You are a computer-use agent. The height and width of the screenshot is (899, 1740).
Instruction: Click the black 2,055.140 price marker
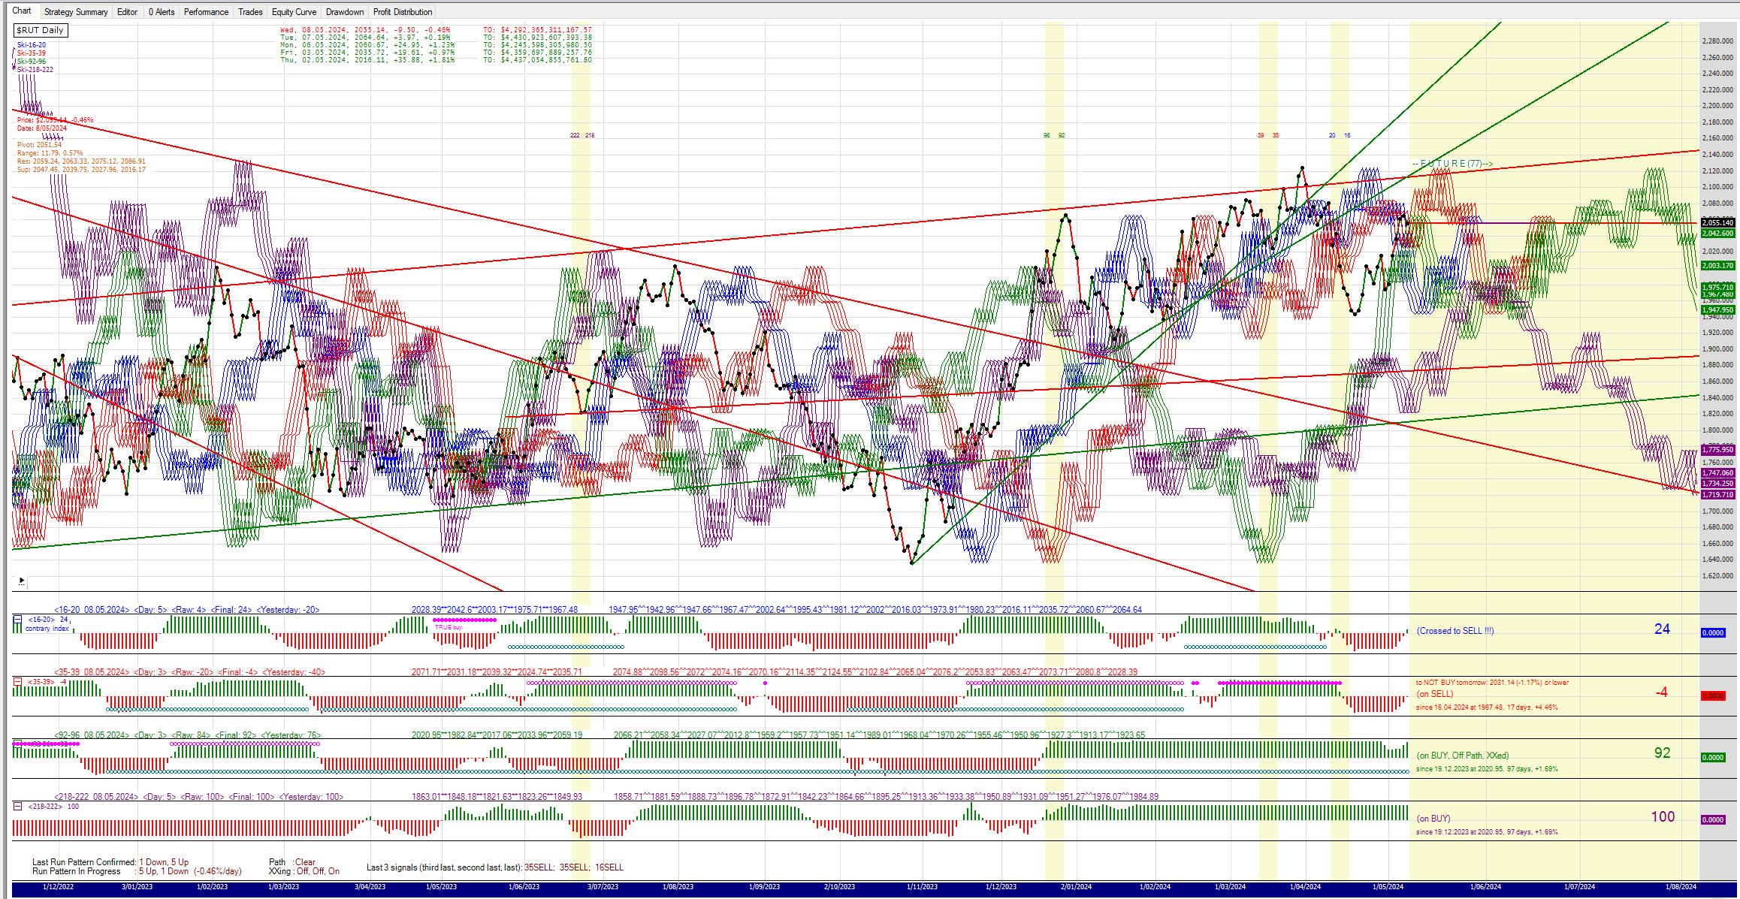tap(1717, 223)
